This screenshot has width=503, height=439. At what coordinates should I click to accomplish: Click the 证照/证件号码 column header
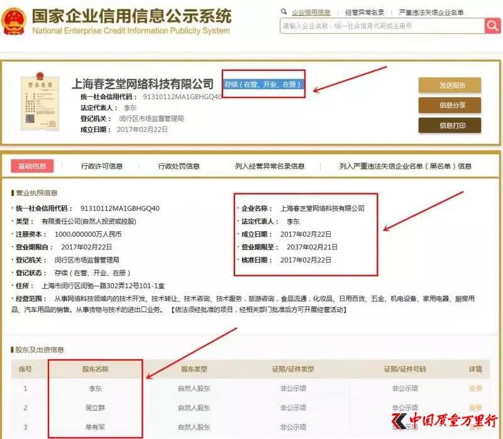pyautogui.click(x=405, y=369)
